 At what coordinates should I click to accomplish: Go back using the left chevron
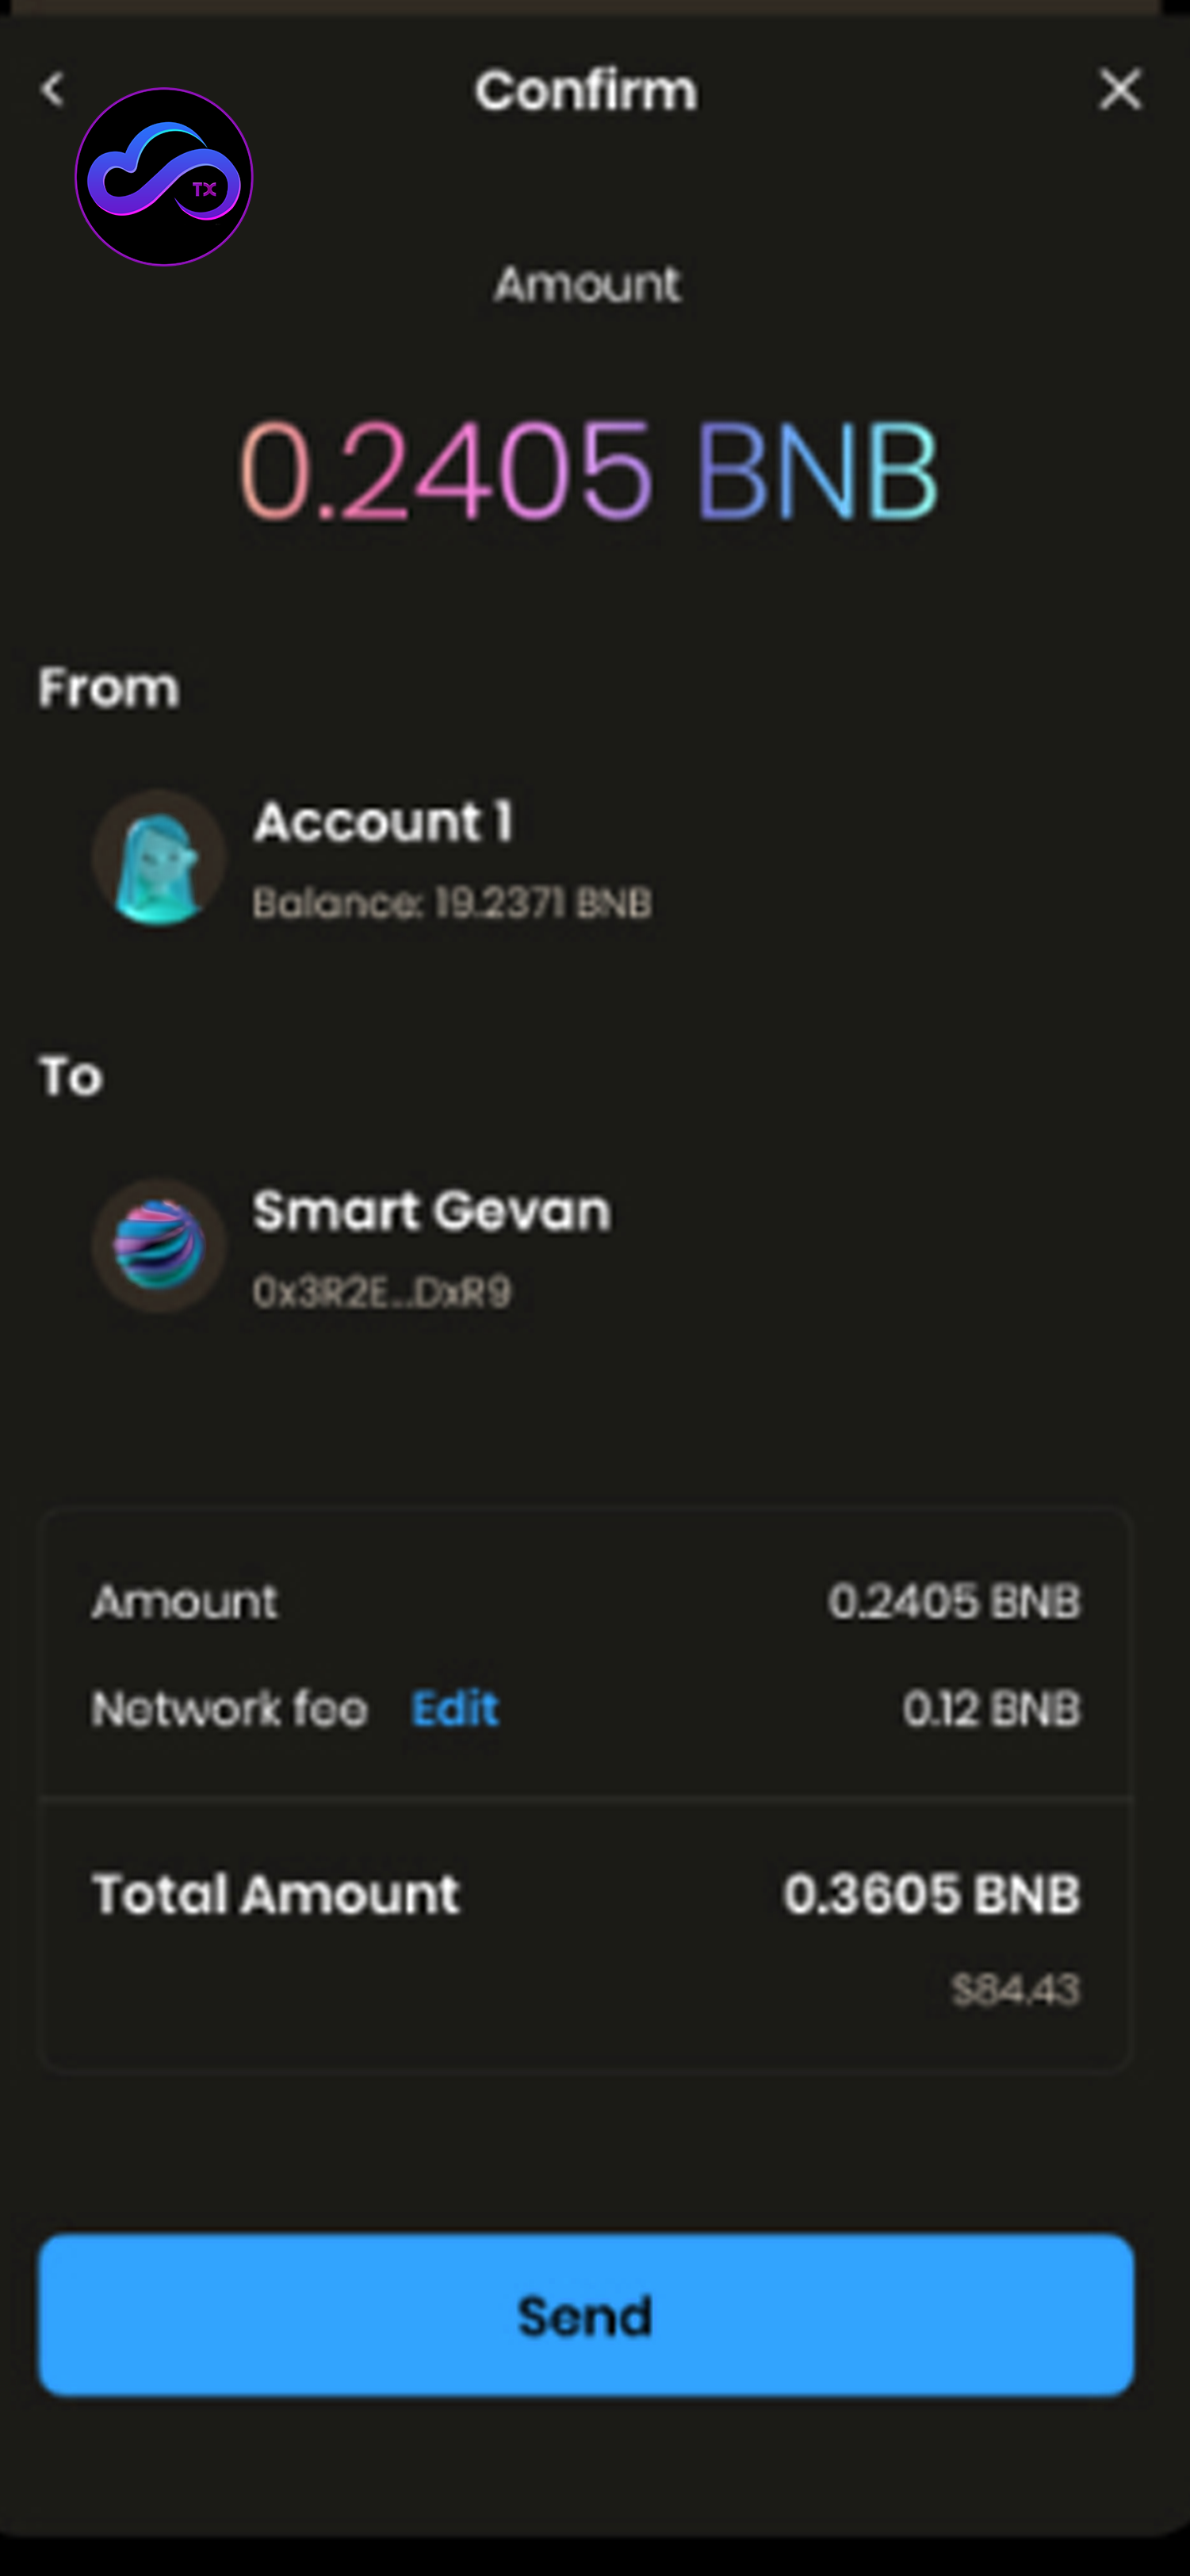tap(53, 90)
